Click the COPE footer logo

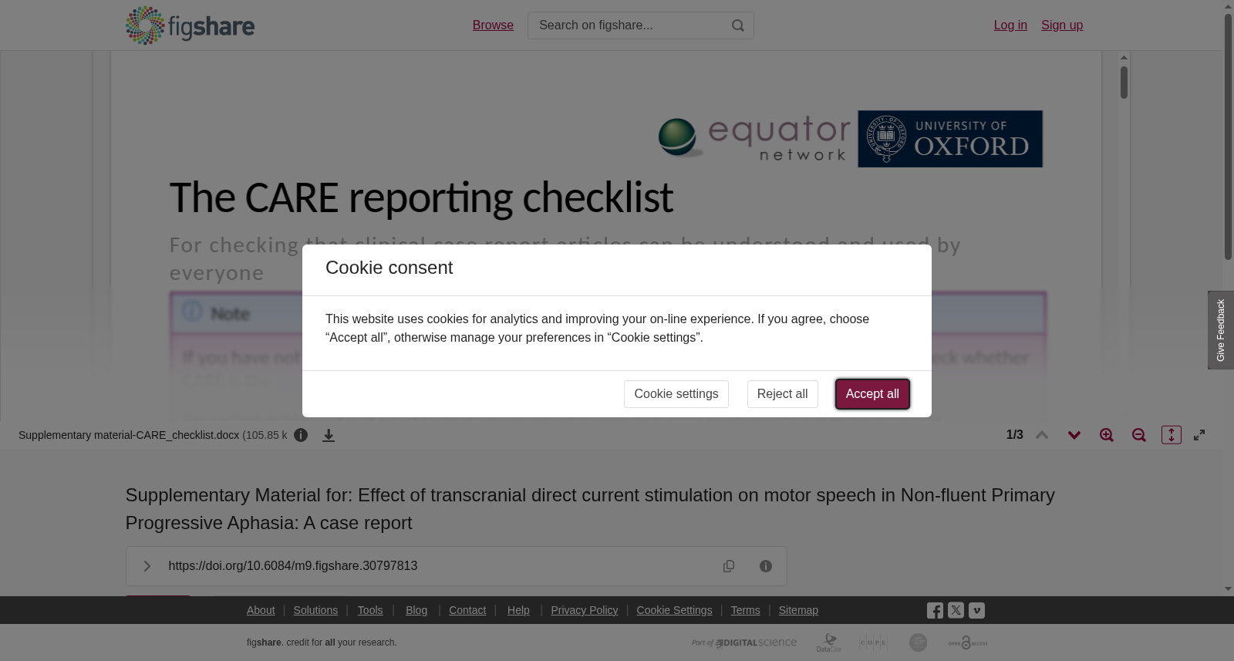tap(873, 642)
